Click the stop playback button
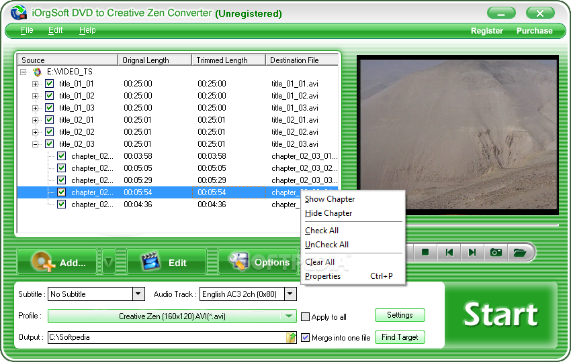The image size is (571, 362). tap(425, 252)
